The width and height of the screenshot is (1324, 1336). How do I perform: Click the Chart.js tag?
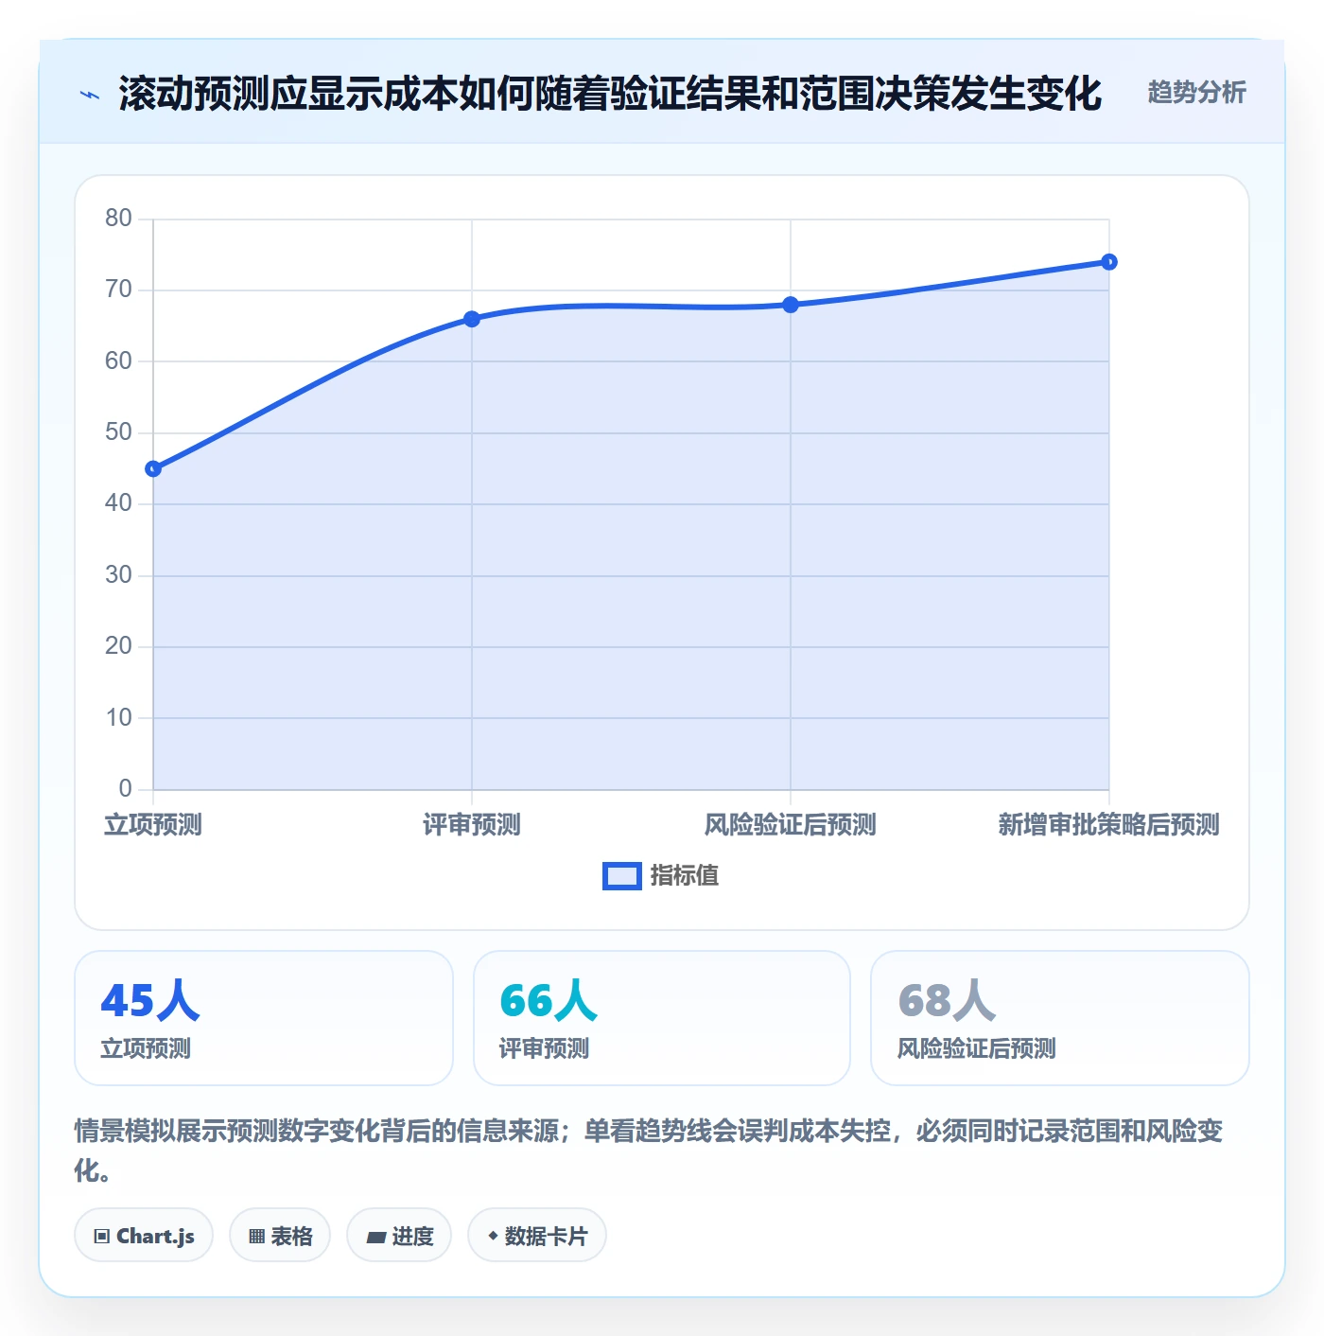point(144,1235)
